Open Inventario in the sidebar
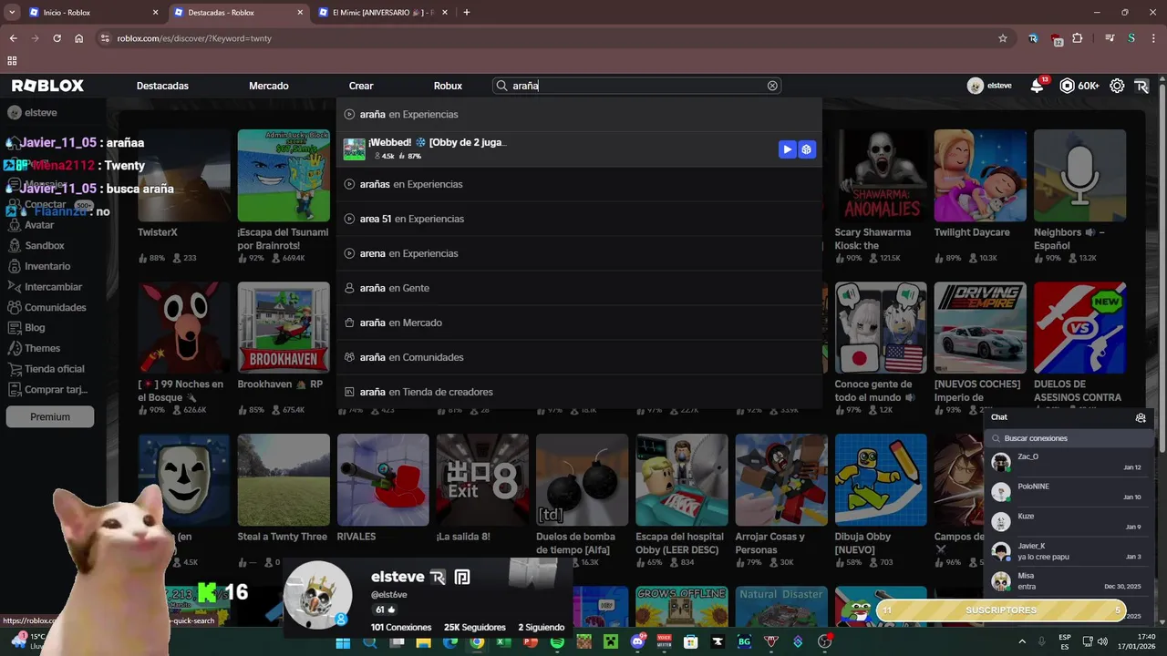This screenshot has height=656, width=1167. pos(47,266)
